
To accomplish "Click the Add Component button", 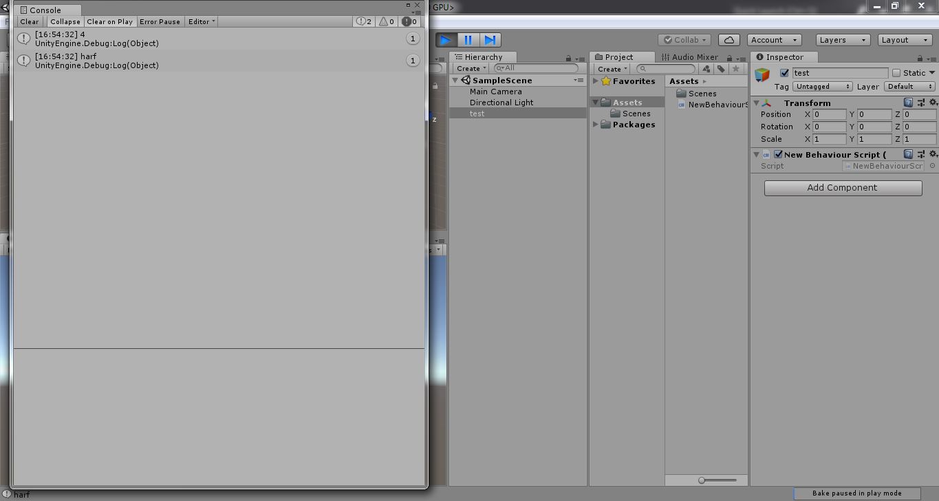I will coord(843,188).
